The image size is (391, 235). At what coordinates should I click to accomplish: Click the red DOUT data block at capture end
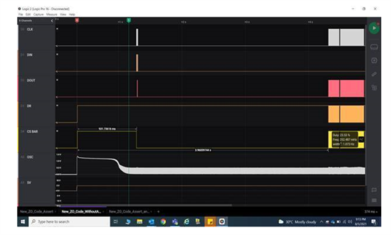pos(346,88)
